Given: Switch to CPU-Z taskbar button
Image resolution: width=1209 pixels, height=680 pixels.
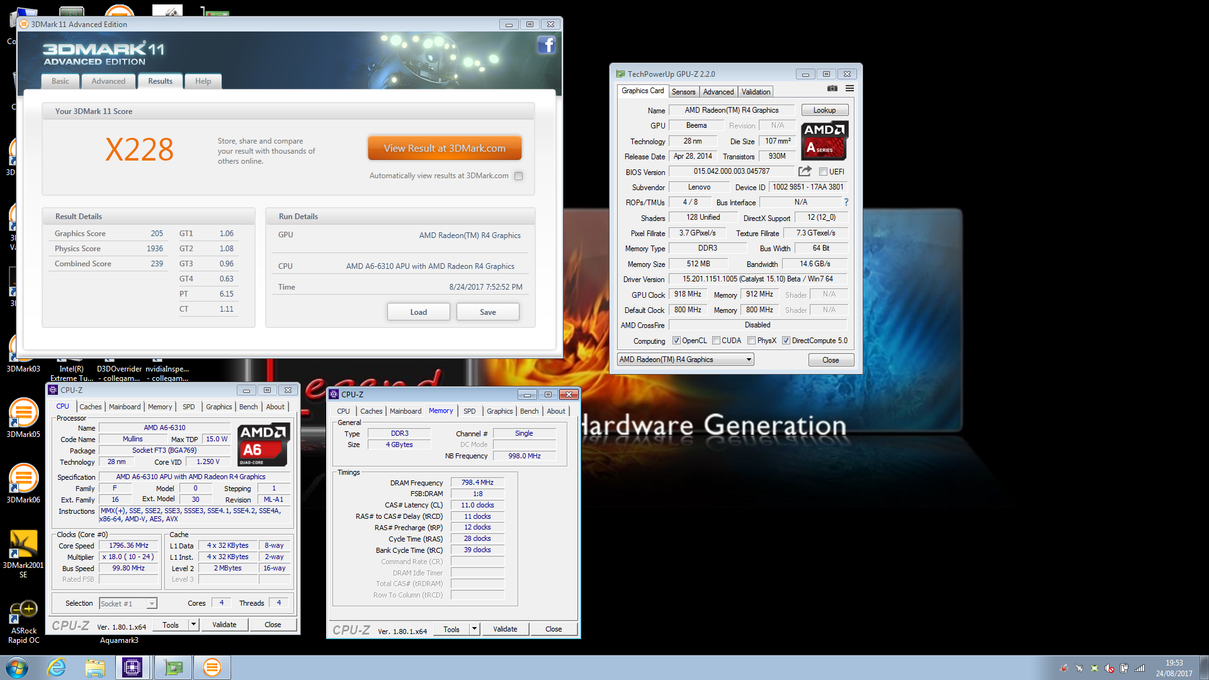Looking at the screenshot, I should click(132, 667).
